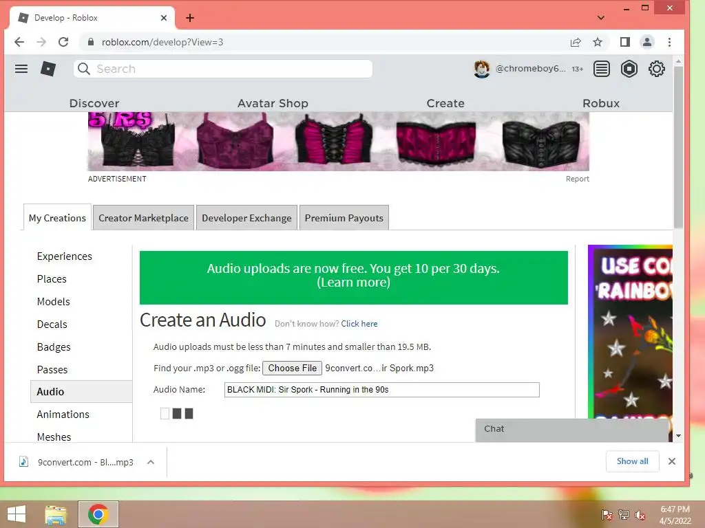Open the notifications feed icon

coord(602,69)
